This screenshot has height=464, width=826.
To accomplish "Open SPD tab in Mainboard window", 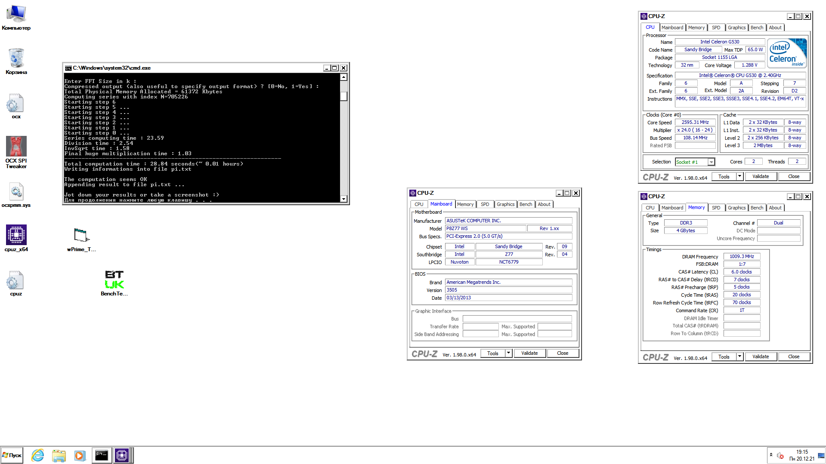I will tap(485, 204).
